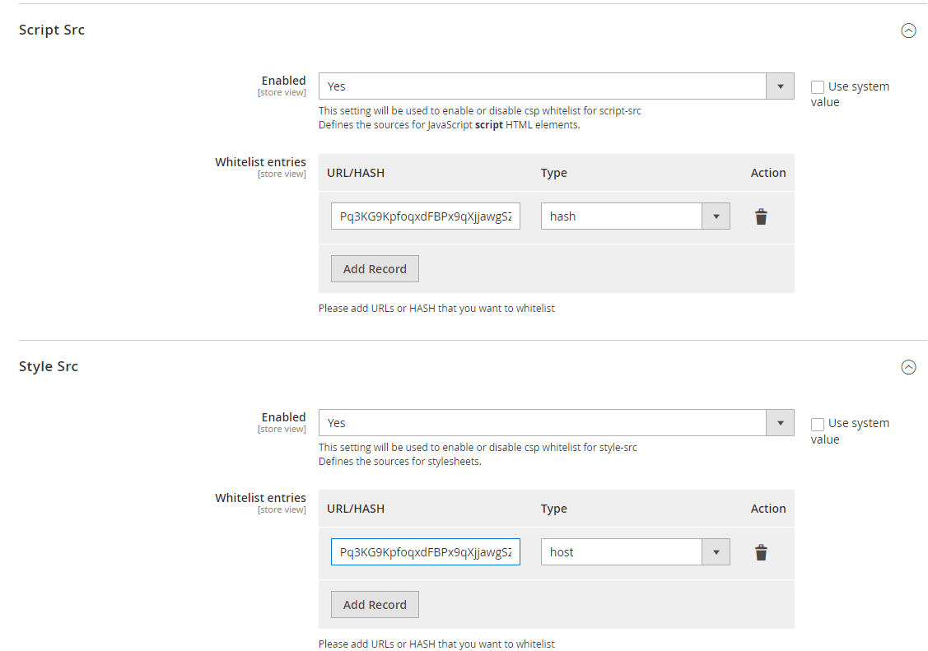Click trash icon in Style Src row
This screenshot has width=928, height=651.
tap(761, 552)
